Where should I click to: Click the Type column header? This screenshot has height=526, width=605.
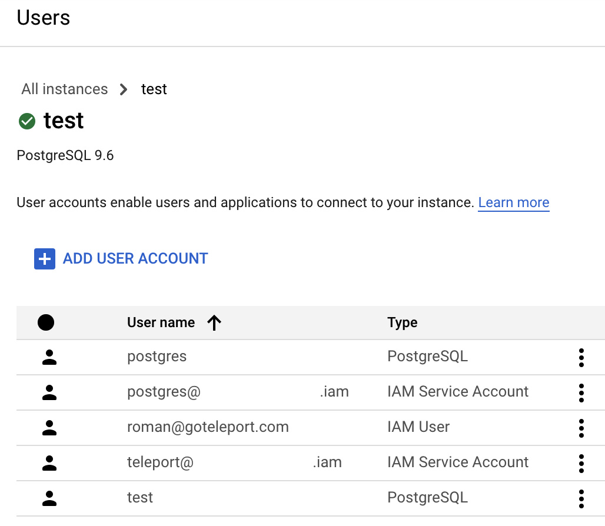[403, 322]
